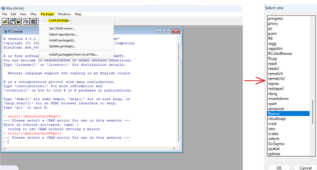Screen dimensions: 317x170
Task: Click the R Console window icon
Action: (5, 32)
